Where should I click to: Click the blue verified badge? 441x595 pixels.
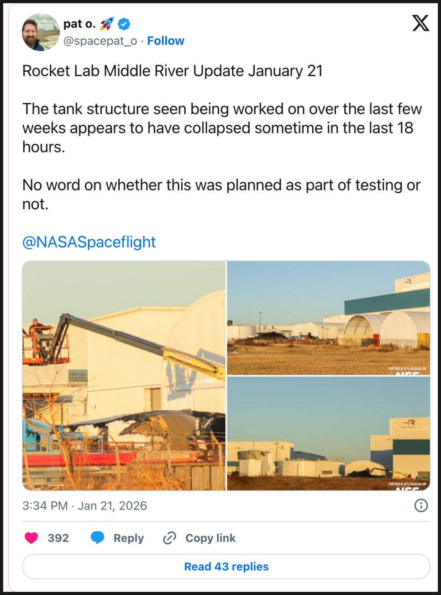tap(124, 24)
